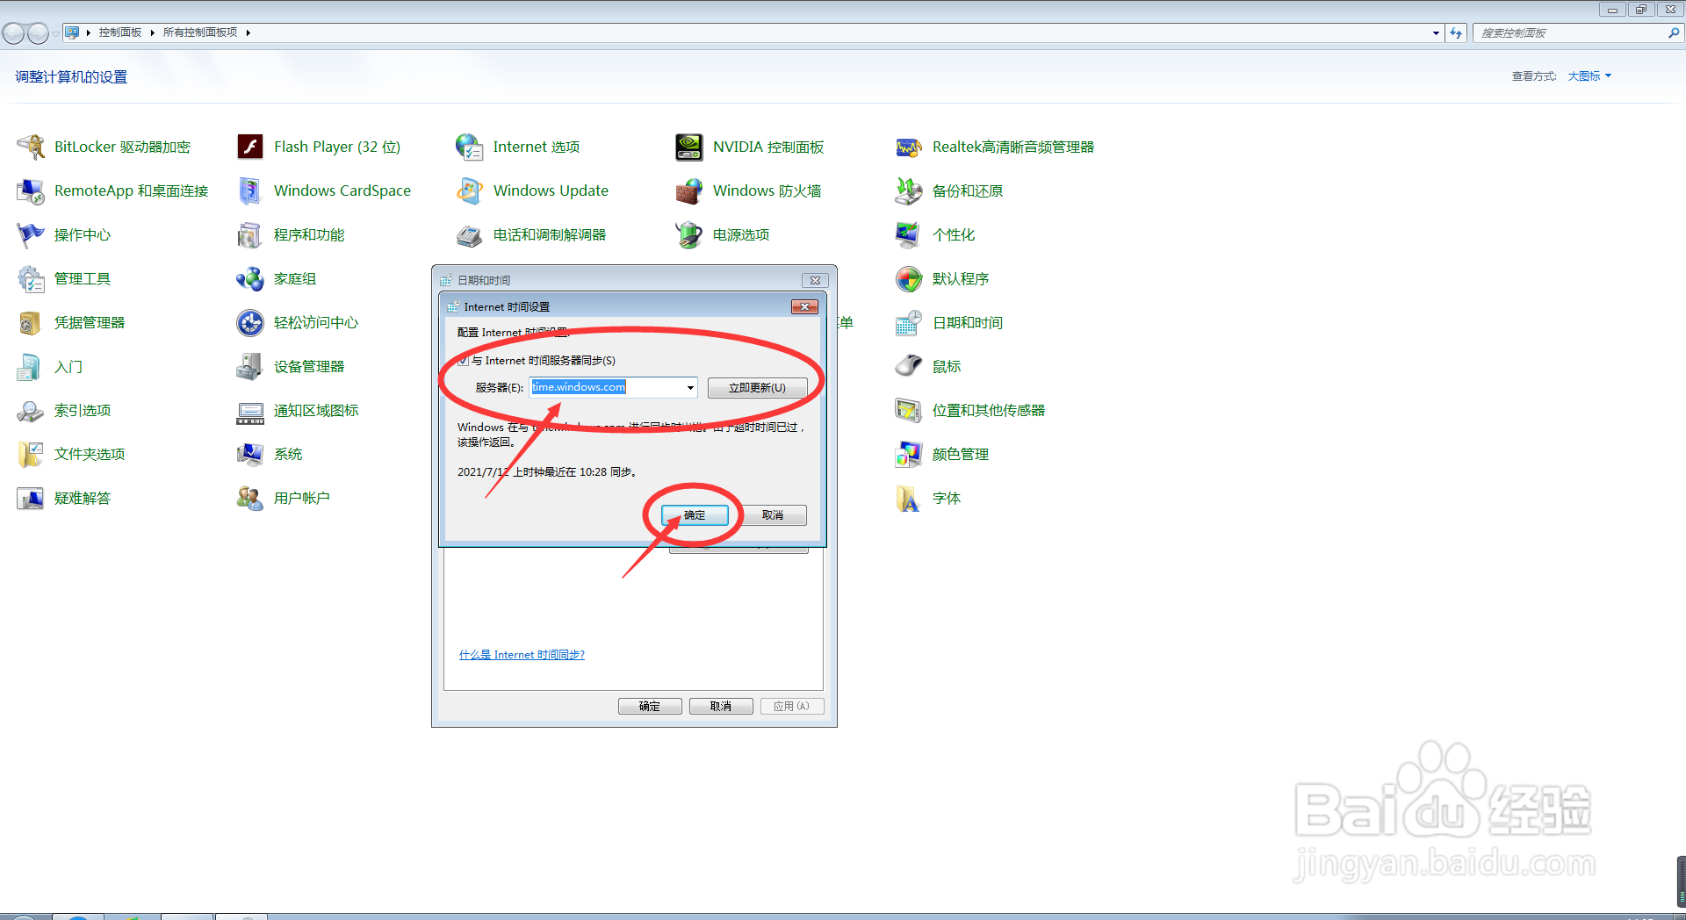Open 凭据管理器 icon

click(x=31, y=322)
